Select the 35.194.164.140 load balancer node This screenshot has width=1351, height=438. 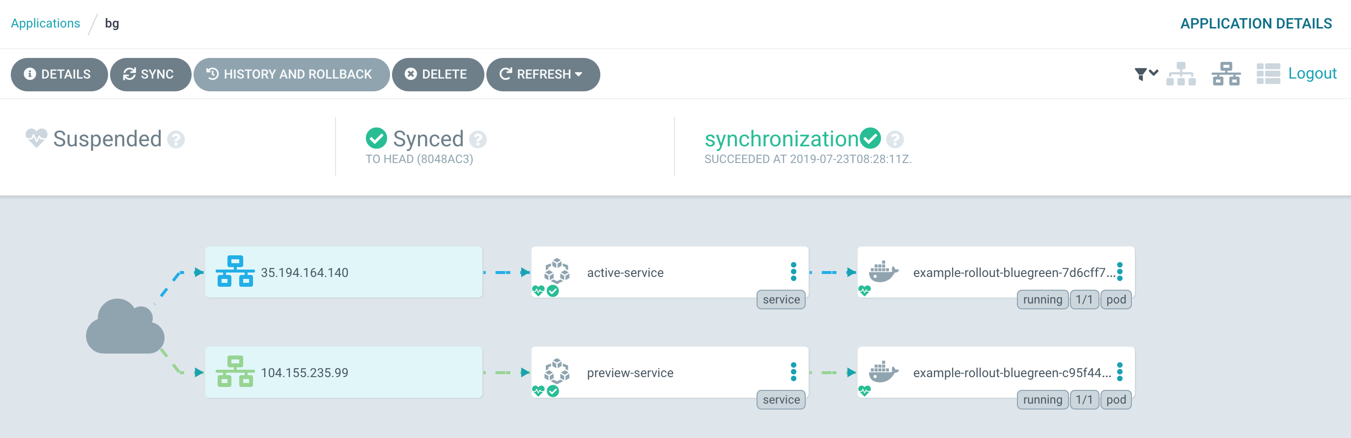(x=343, y=273)
